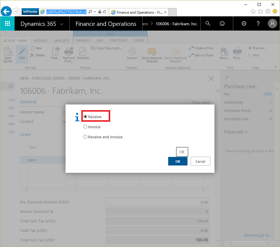Image resolution: width=280 pixels, height=247 pixels.
Task: Refresh the page in address bar
Action: (x=105, y=12)
